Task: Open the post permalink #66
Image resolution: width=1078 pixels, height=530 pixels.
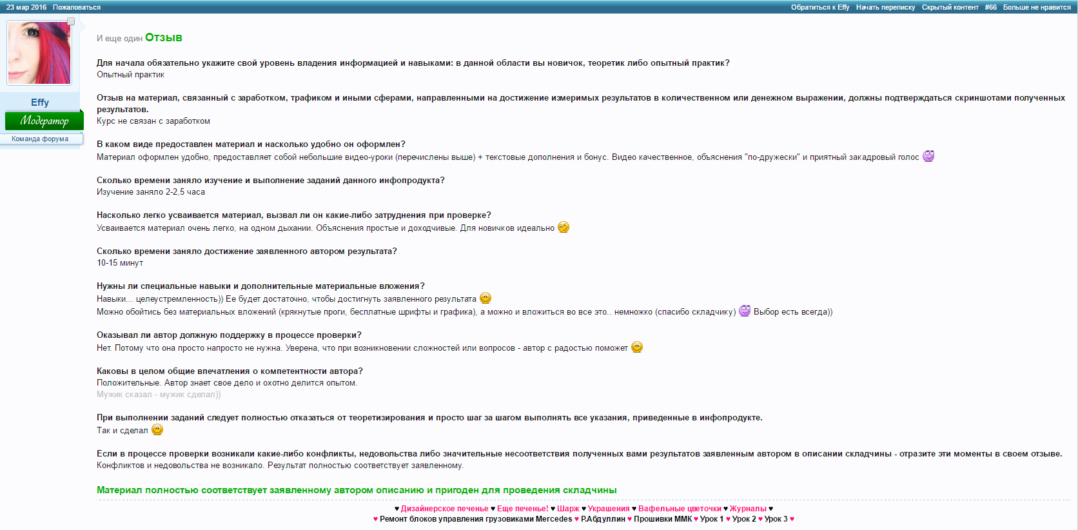Action: pos(991,7)
